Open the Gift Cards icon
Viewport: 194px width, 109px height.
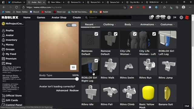point(3,100)
